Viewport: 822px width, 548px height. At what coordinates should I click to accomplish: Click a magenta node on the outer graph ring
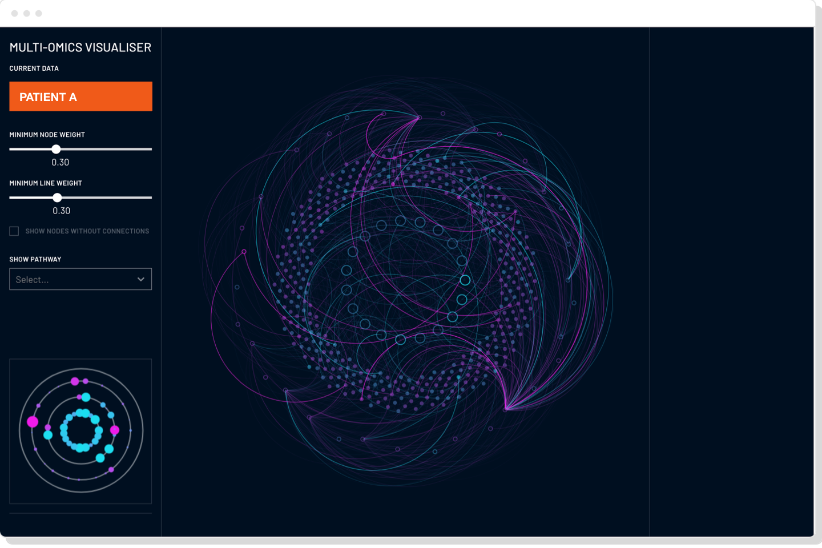pos(244,252)
